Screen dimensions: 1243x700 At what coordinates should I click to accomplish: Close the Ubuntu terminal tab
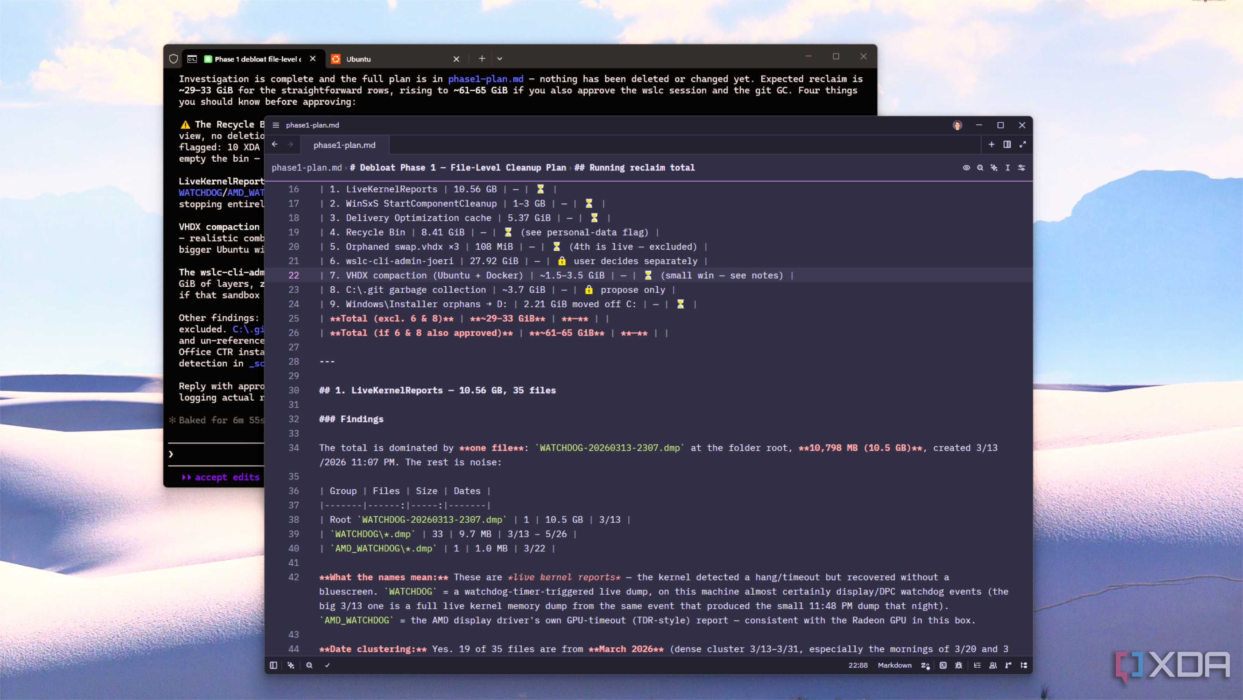(x=456, y=59)
